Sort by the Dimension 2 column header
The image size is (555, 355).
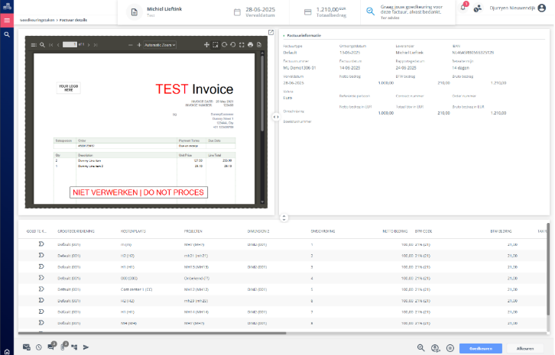click(x=258, y=231)
